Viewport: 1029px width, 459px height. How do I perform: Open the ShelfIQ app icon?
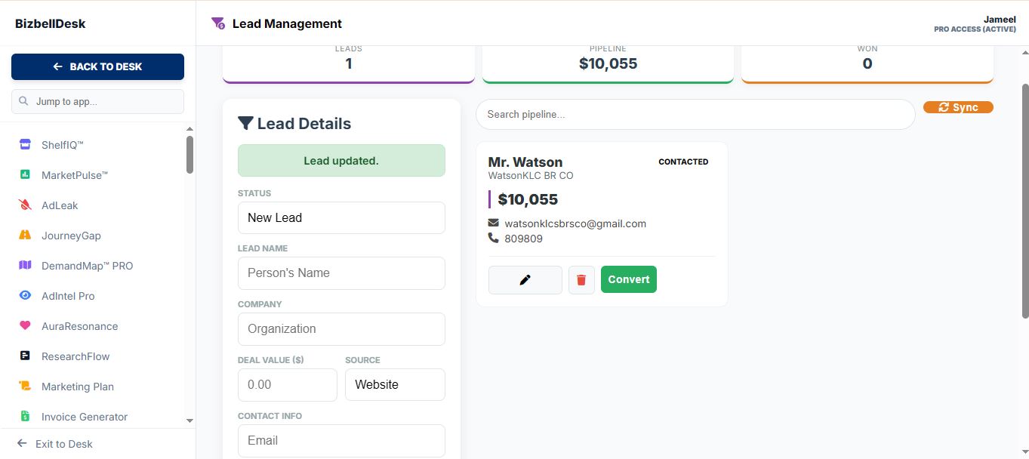coord(26,144)
